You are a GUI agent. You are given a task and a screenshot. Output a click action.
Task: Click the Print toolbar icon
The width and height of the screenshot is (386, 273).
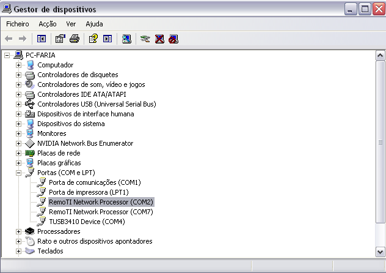75,39
